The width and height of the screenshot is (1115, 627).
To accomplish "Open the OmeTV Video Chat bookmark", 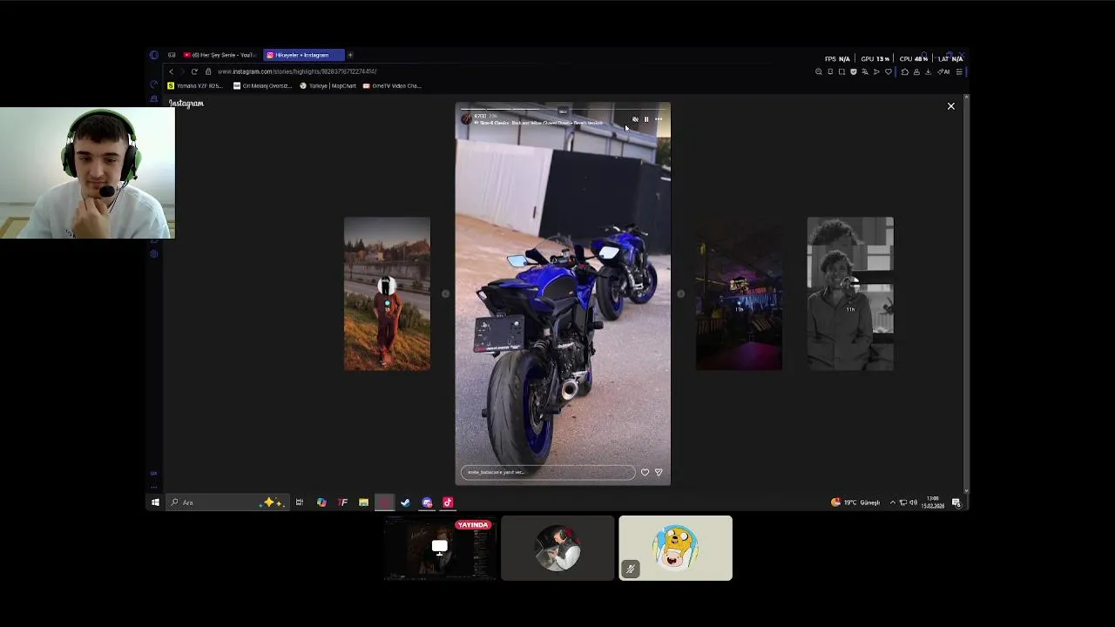I will [x=392, y=86].
